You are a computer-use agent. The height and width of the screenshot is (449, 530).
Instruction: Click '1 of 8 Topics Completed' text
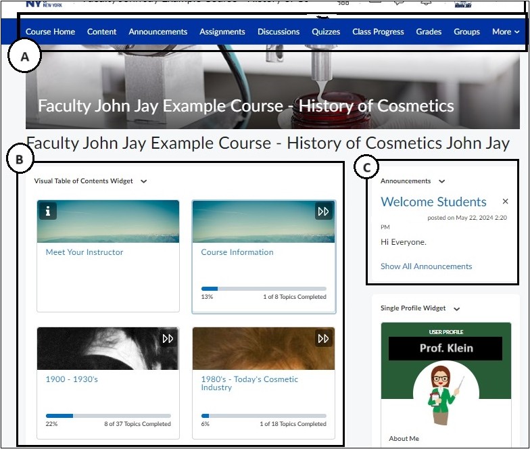tap(295, 297)
